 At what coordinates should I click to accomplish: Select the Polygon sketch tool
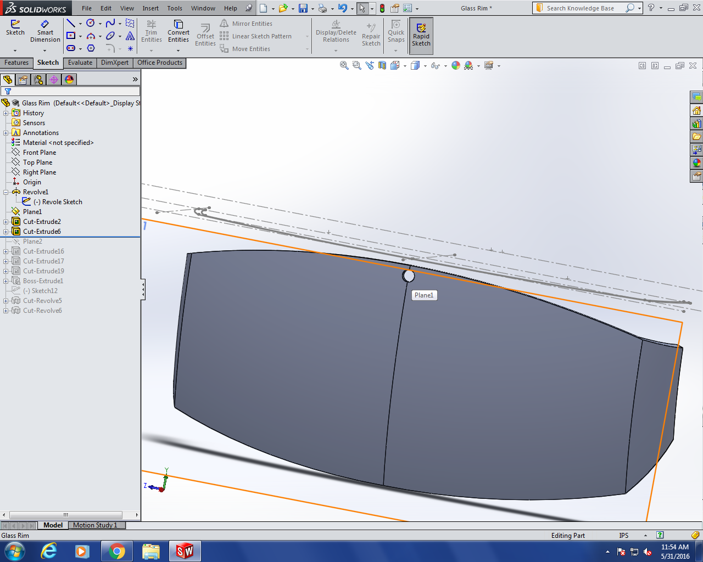91,48
